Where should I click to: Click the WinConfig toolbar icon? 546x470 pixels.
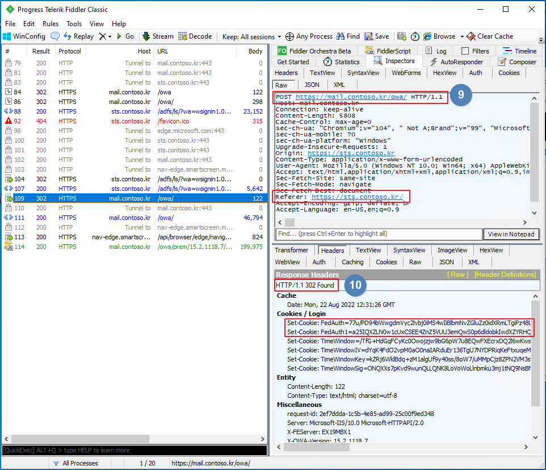tap(7, 36)
